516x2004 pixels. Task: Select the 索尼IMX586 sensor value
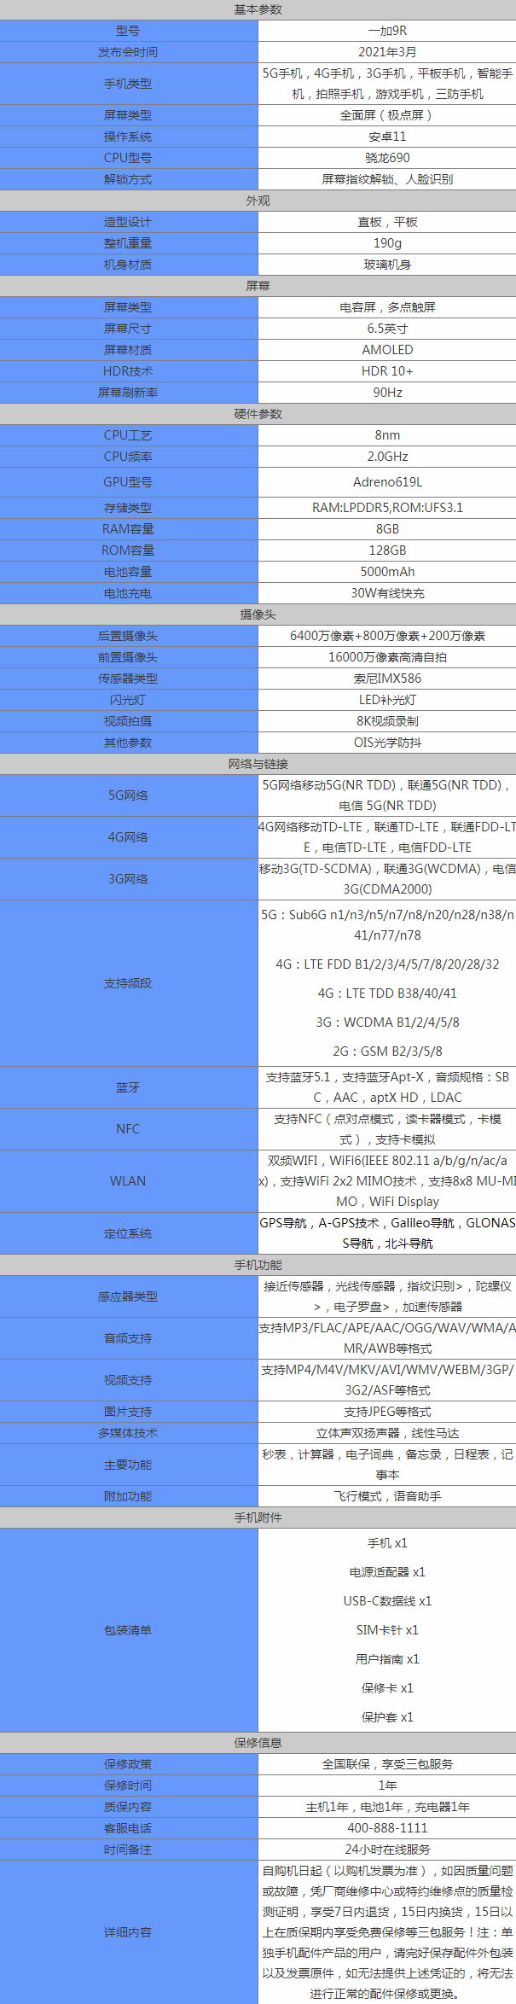pyautogui.click(x=387, y=679)
